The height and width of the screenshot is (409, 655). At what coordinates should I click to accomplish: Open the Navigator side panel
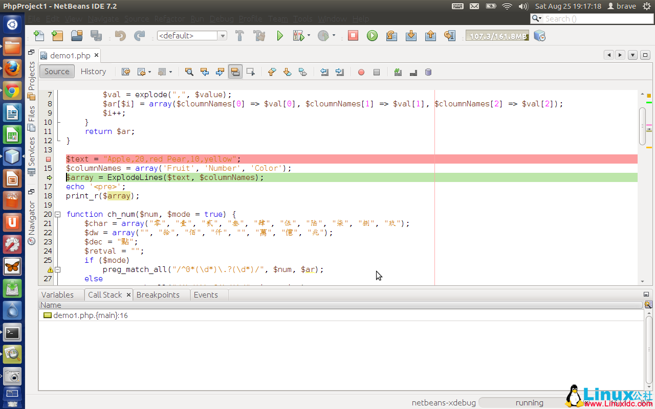coord(32,223)
